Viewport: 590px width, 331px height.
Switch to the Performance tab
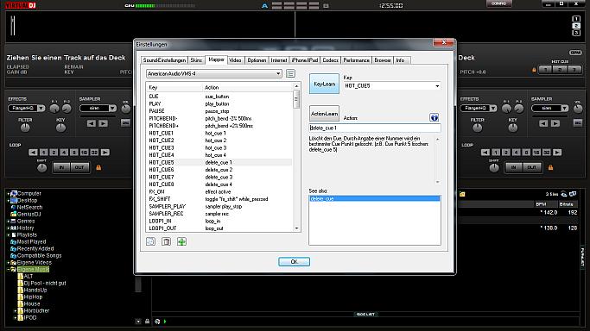(x=357, y=60)
